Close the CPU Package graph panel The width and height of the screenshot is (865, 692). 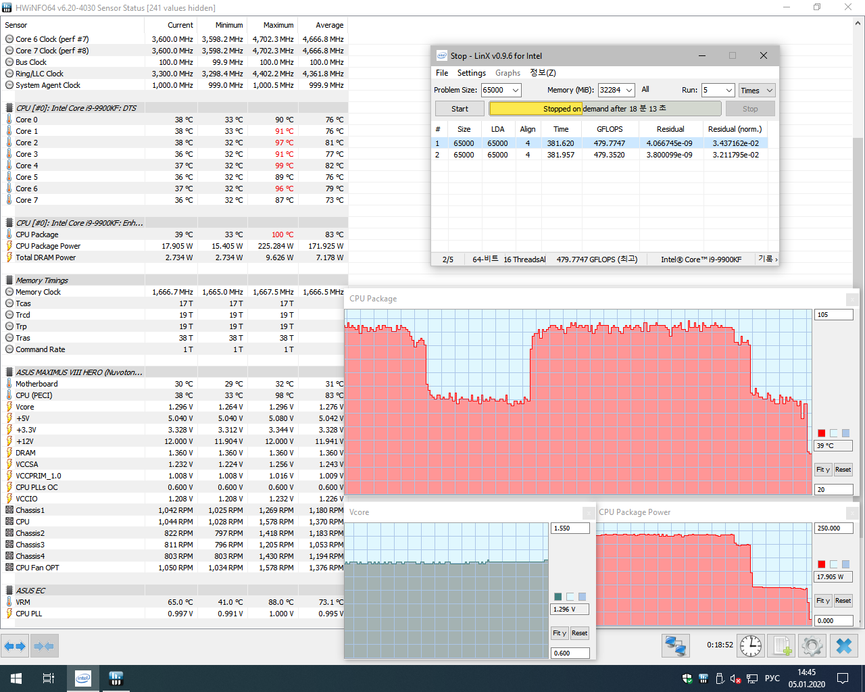[x=853, y=299]
